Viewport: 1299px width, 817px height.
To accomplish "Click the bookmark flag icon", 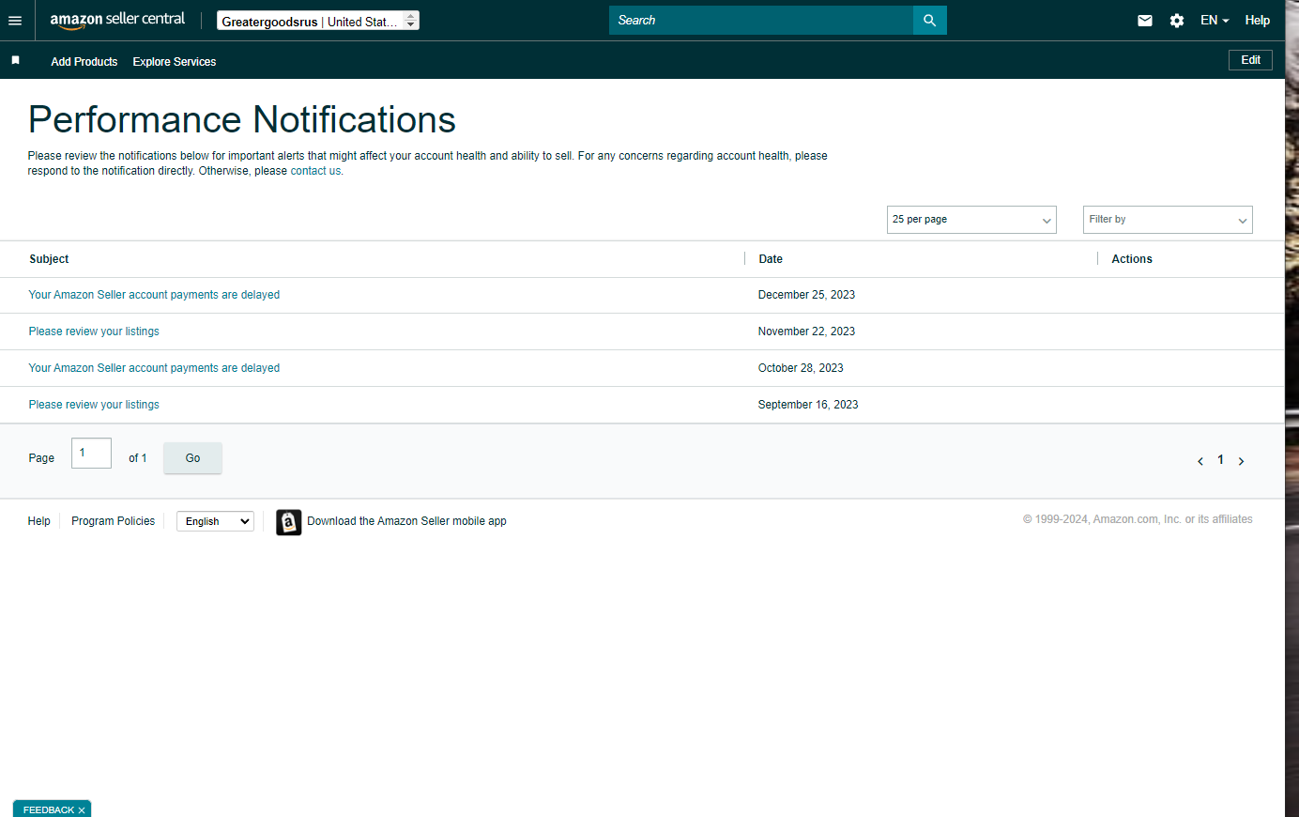I will pos(15,60).
